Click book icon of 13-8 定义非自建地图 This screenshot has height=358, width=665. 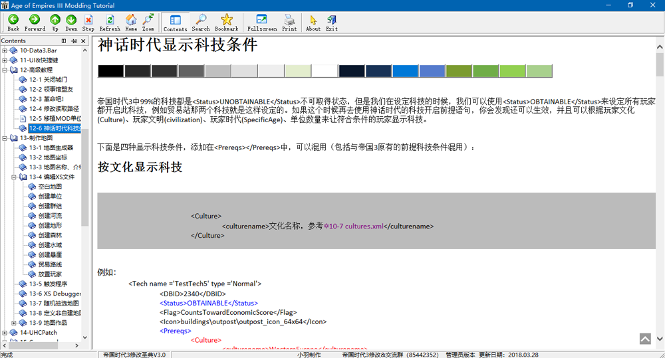pos(23,313)
